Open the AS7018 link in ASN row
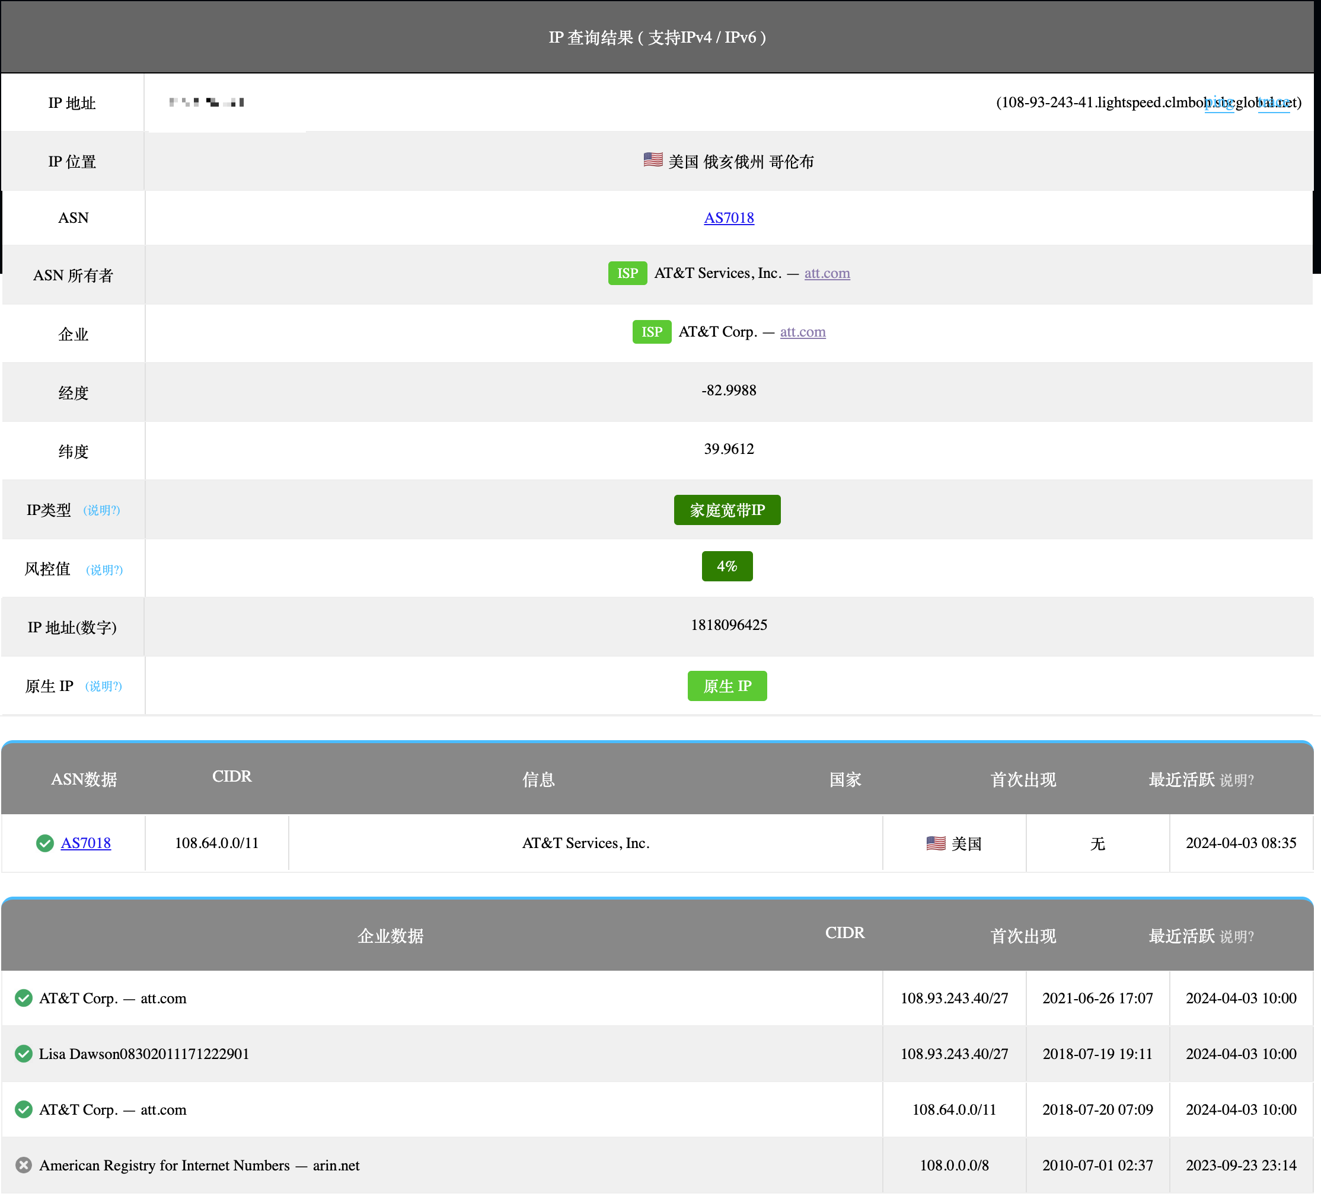The width and height of the screenshot is (1321, 1203). tap(729, 218)
